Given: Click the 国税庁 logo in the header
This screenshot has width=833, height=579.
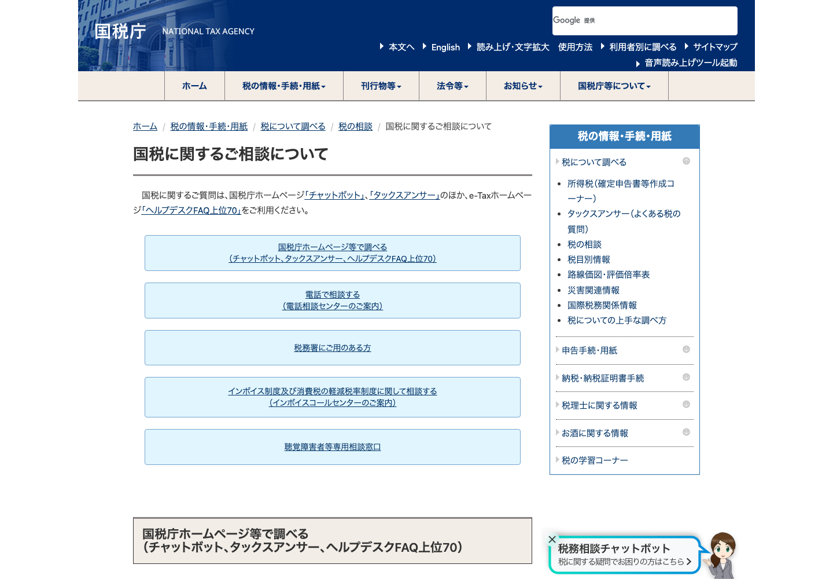Looking at the screenshot, I should tap(120, 31).
